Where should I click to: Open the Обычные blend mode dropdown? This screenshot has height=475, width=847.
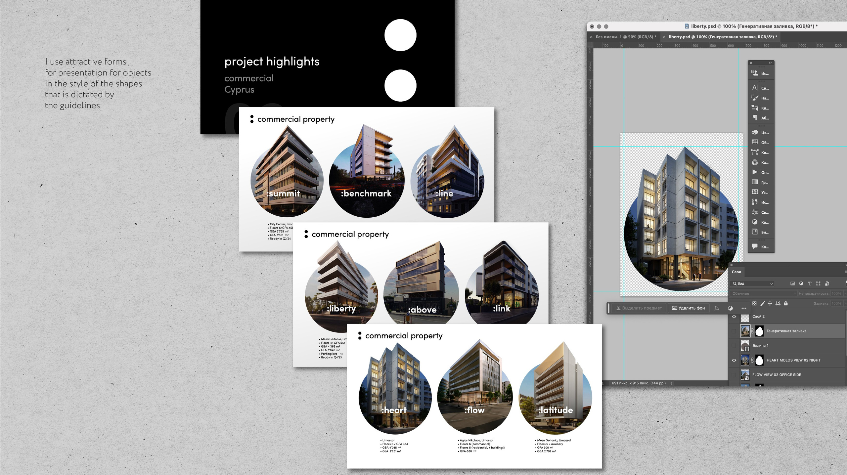pyautogui.click(x=763, y=293)
